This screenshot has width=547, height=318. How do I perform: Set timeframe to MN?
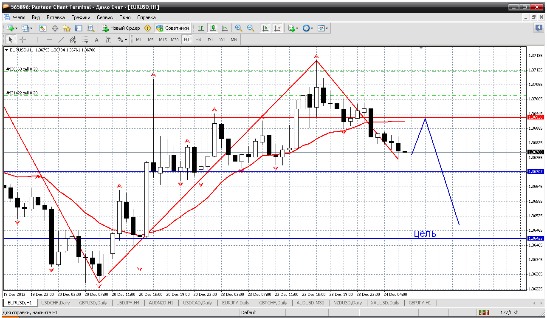coord(234,40)
